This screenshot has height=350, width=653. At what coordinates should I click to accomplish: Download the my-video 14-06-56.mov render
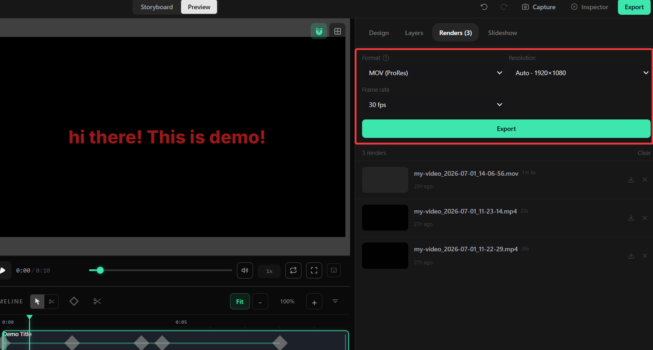point(631,180)
